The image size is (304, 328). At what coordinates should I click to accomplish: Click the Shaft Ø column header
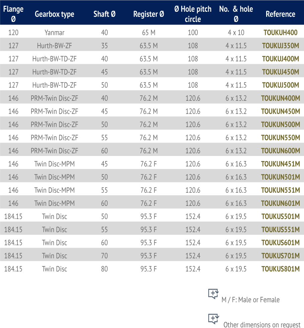click(104, 14)
